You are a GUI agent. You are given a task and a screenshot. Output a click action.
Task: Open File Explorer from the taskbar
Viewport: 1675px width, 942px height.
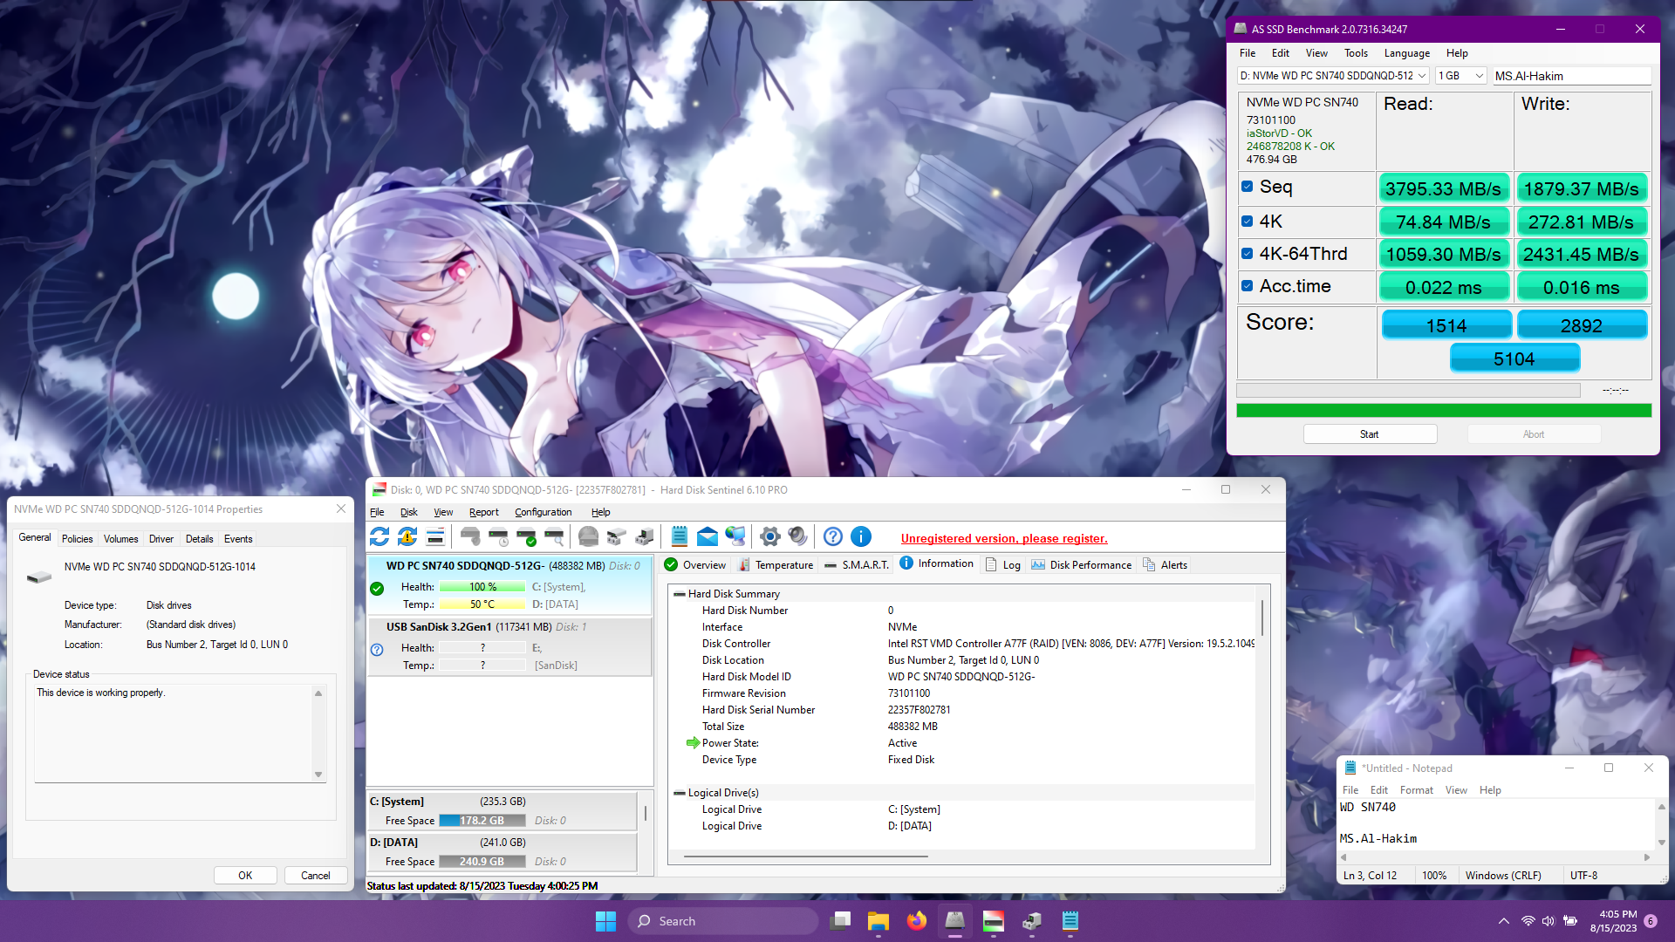point(879,921)
